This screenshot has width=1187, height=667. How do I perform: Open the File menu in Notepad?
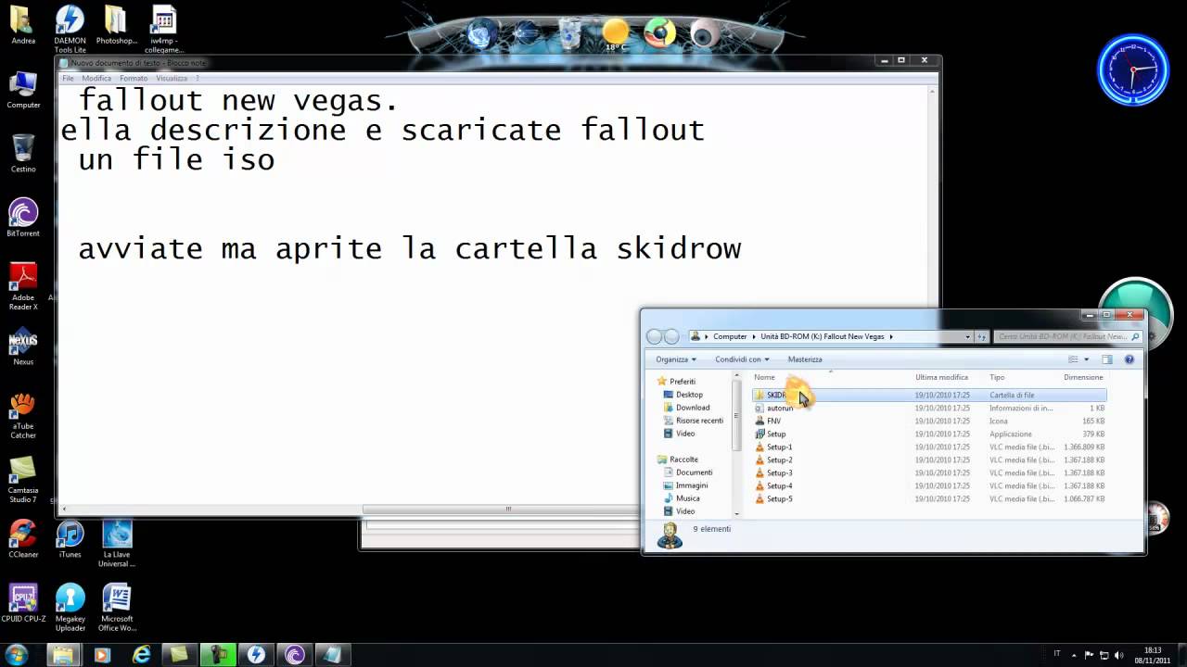click(x=68, y=78)
